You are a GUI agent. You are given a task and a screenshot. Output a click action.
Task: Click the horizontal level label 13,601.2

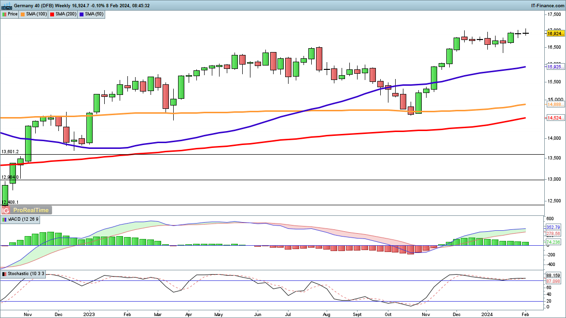10,152
